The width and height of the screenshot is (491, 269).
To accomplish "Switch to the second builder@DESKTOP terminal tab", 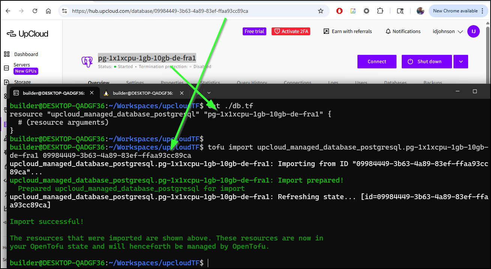I will coord(143,93).
